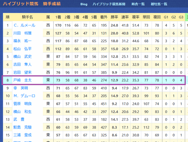Click the 385 着外 cell for 岩田
Viewport: 188px width, 142px height.
[x=104, y=72]
